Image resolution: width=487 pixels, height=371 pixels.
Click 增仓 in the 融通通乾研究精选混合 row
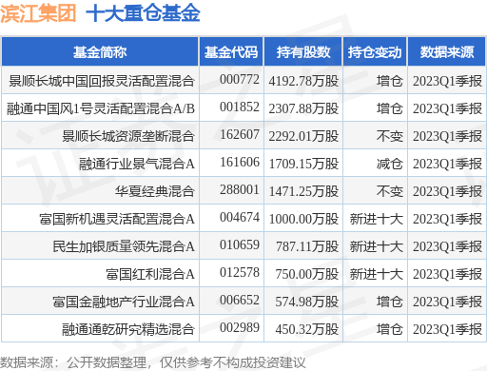[x=390, y=329]
